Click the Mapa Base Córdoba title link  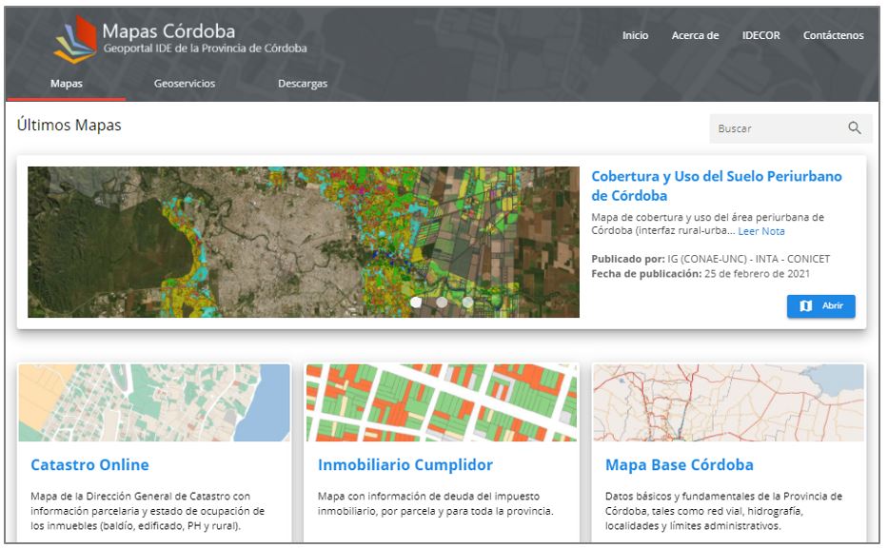pos(679,465)
